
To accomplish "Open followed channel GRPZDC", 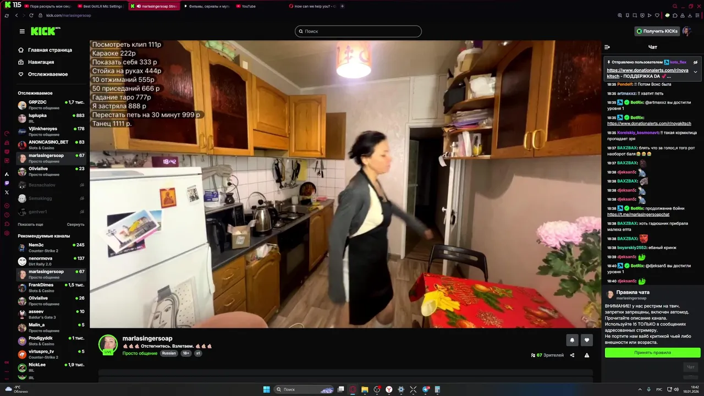I will click(51, 105).
